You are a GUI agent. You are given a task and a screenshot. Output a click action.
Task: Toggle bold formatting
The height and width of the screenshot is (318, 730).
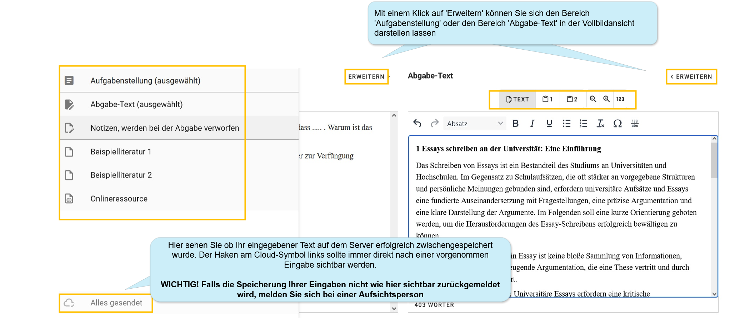(x=515, y=124)
